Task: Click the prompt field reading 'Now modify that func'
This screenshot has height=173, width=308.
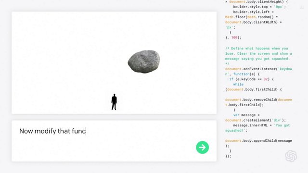Action: point(114,141)
